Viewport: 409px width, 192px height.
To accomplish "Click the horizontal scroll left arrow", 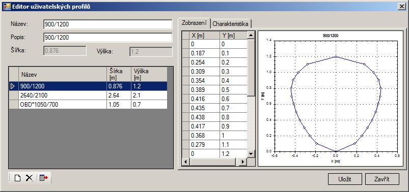I will click(186, 162).
